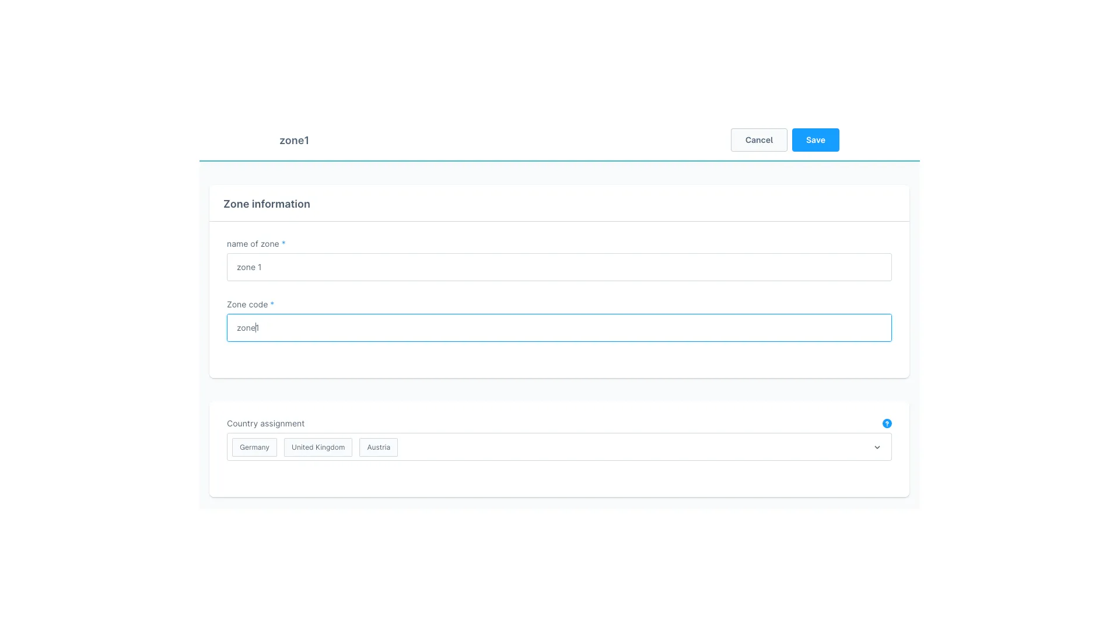1120x630 pixels.
Task: Click the asterisk beside Zone code
Action: point(272,304)
